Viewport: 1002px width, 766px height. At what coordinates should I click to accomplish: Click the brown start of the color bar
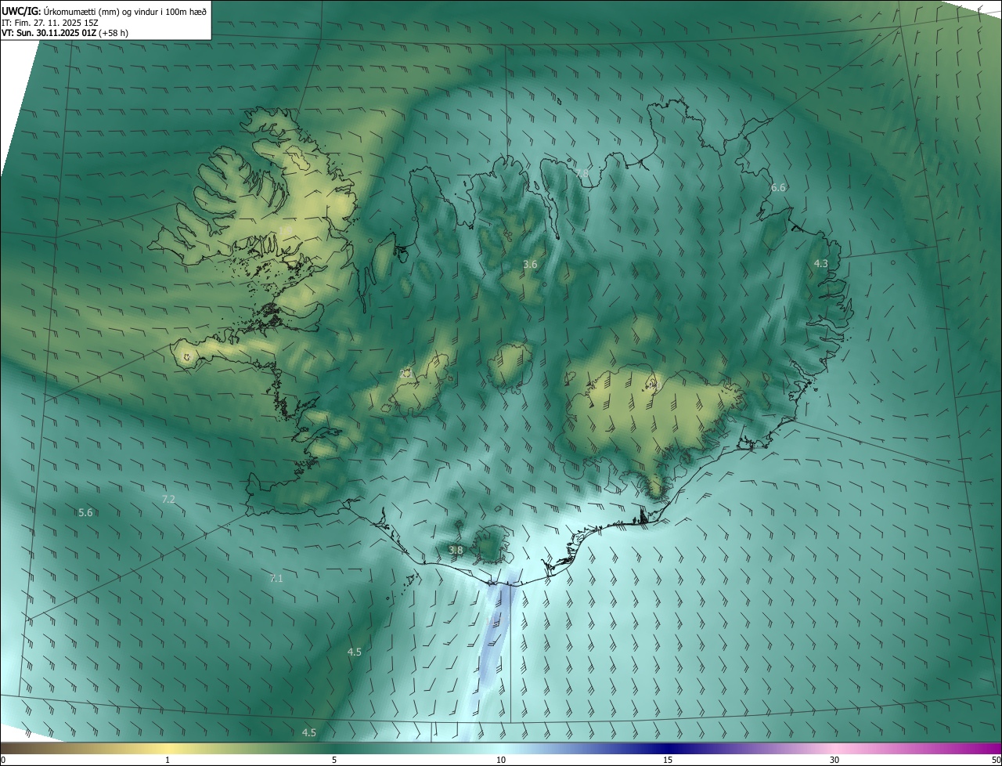click(x=16, y=748)
